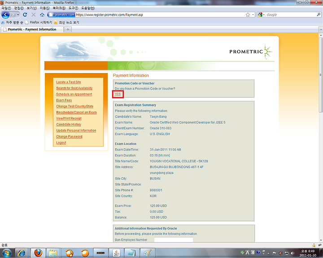Screen dimensions: 323x258
Task: Click the stop loading X icon
Action: [34, 15]
